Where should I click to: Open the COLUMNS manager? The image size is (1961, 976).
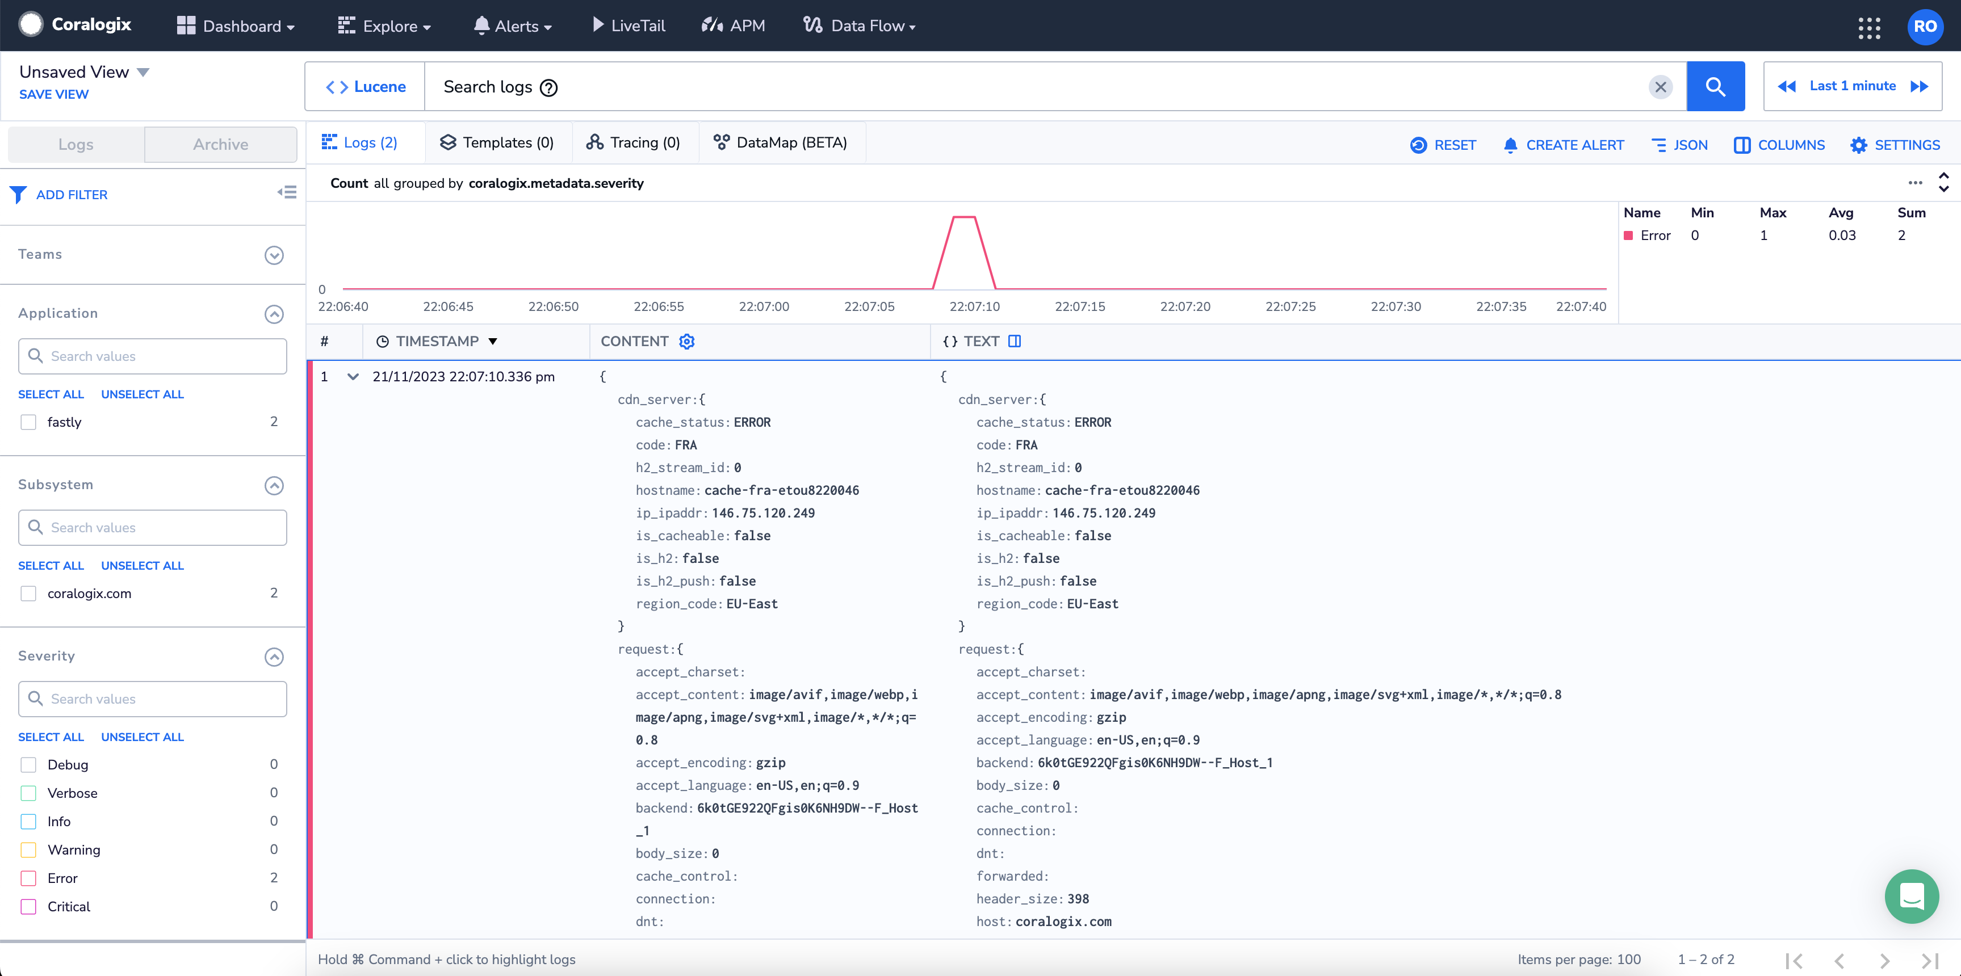pyautogui.click(x=1779, y=145)
